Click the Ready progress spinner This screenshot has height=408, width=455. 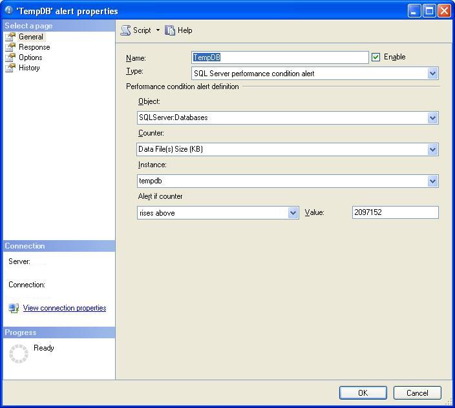[x=19, y=354]
